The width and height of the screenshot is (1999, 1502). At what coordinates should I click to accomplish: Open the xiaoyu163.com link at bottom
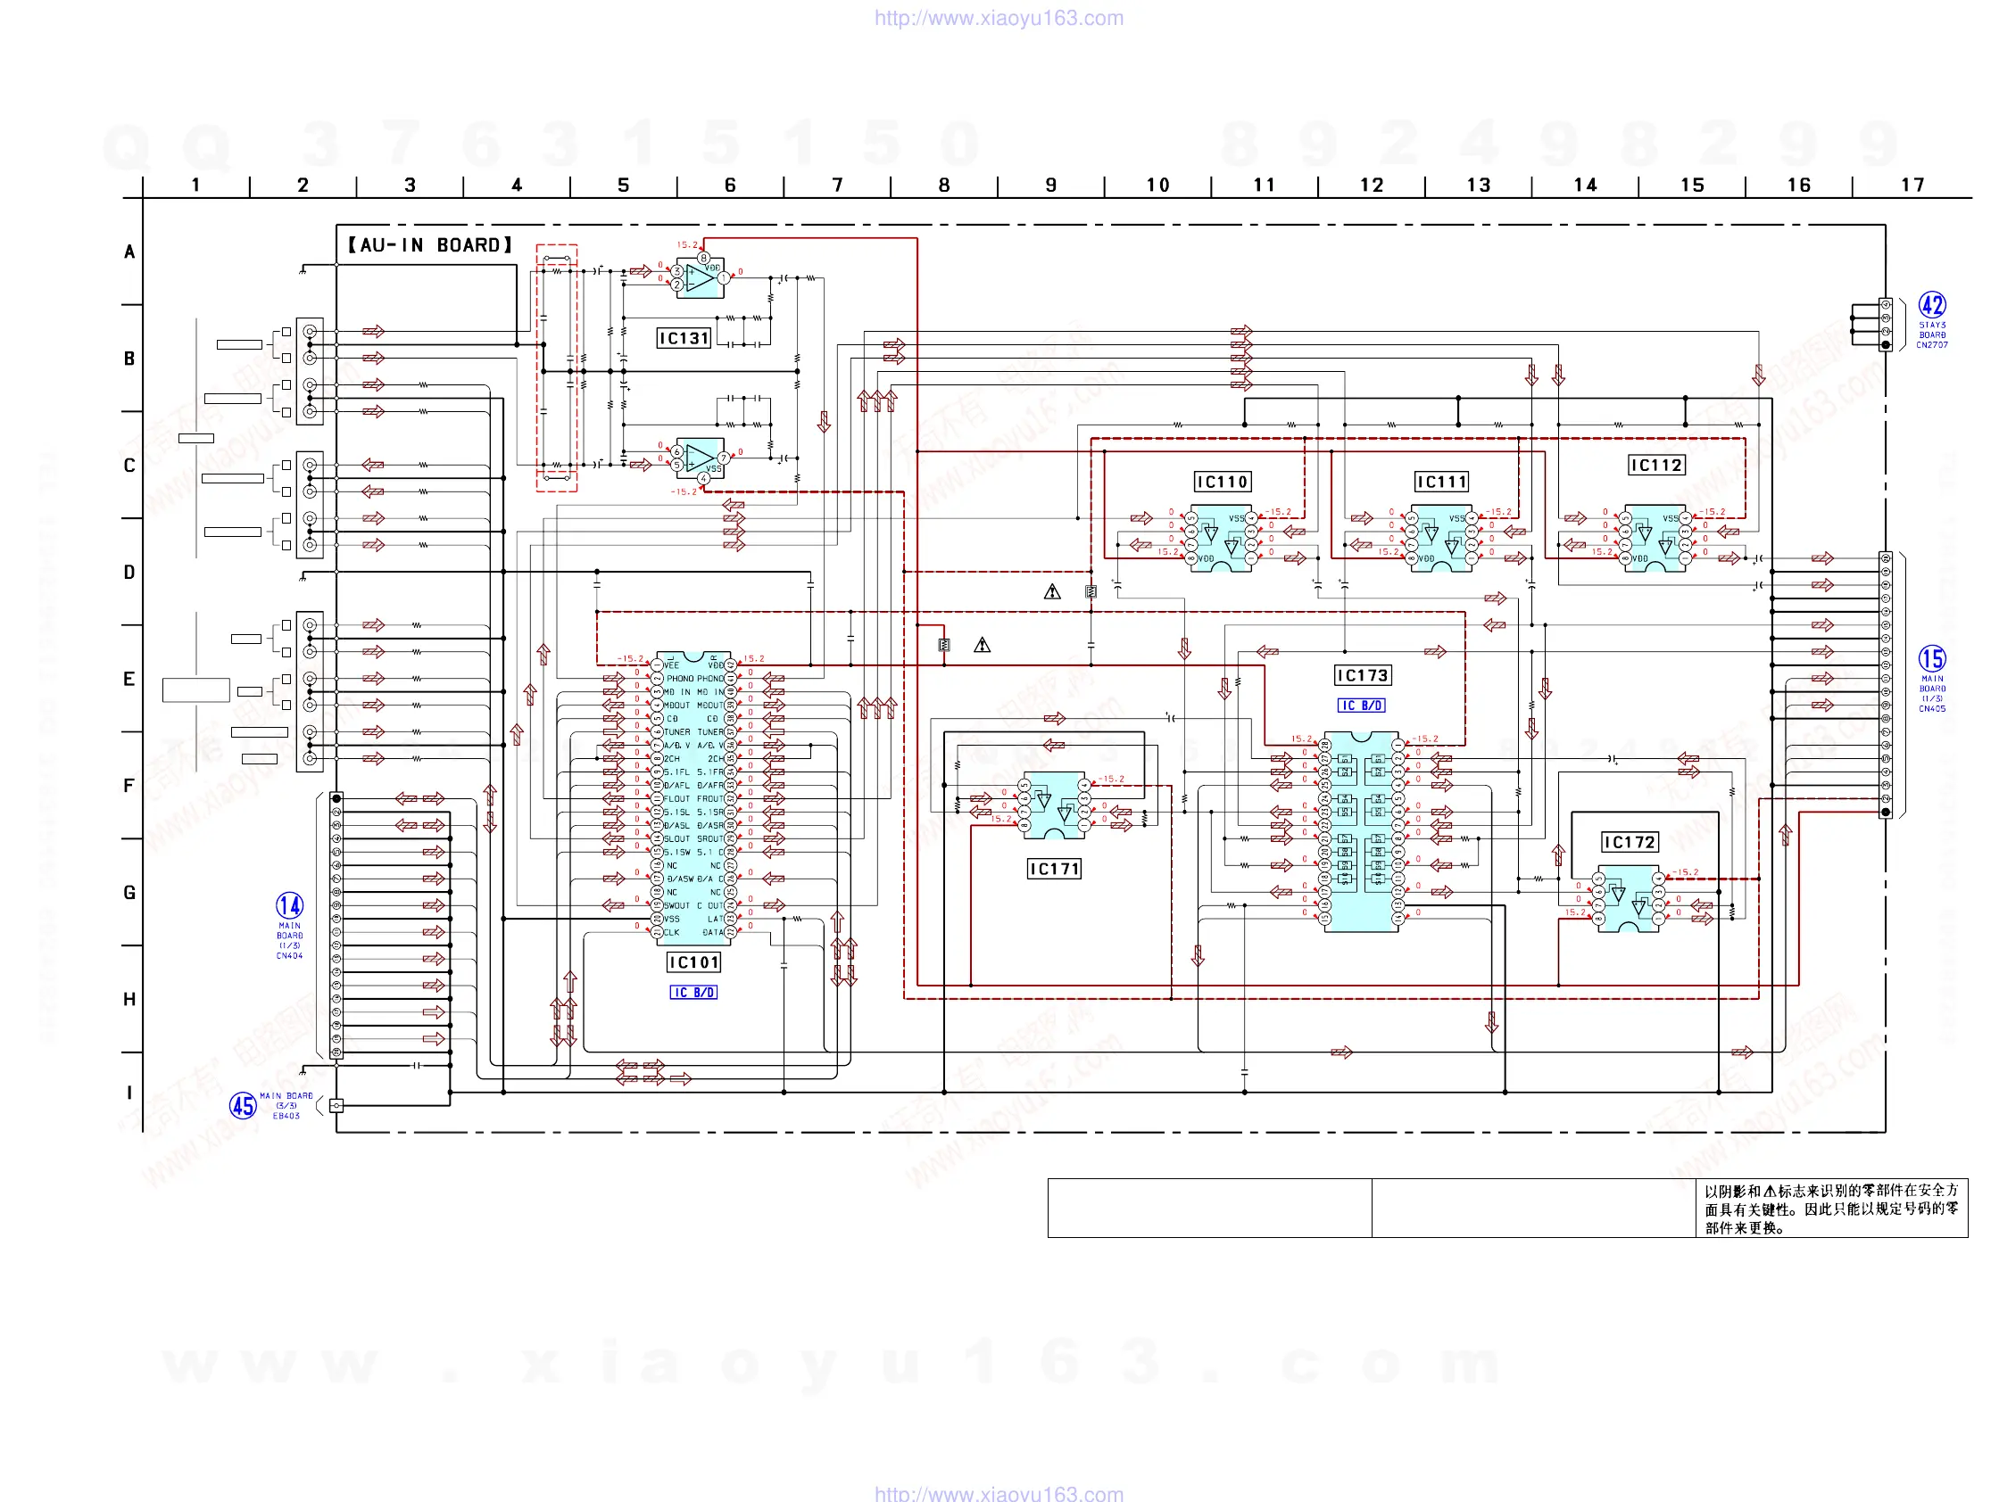point(999,1493)
